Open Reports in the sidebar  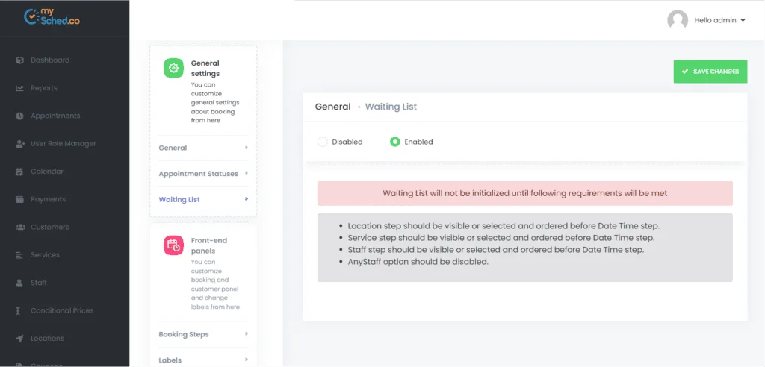44,88
